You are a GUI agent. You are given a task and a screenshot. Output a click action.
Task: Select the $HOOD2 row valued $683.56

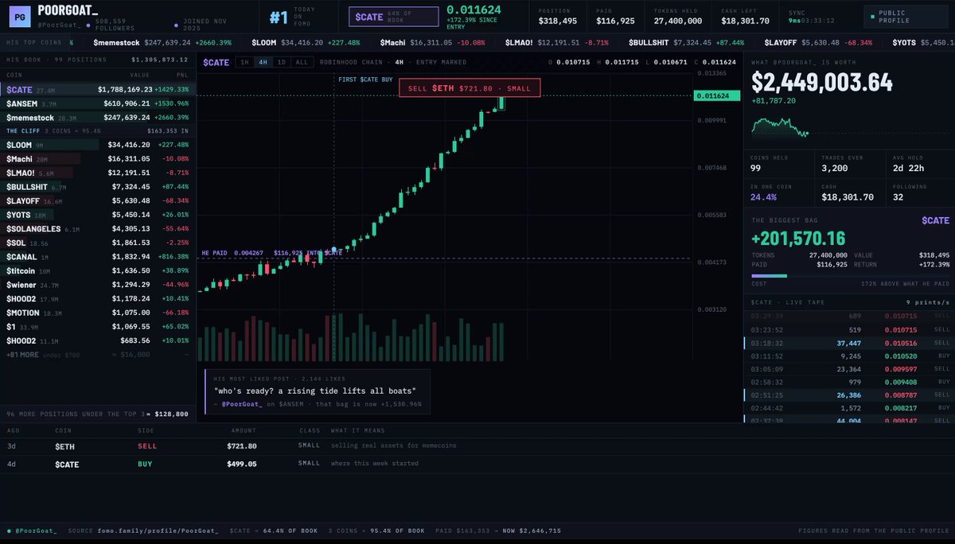click(98, 340)
